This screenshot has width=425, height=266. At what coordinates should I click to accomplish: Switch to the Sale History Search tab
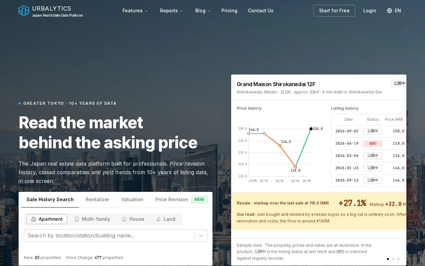point(50,199)
